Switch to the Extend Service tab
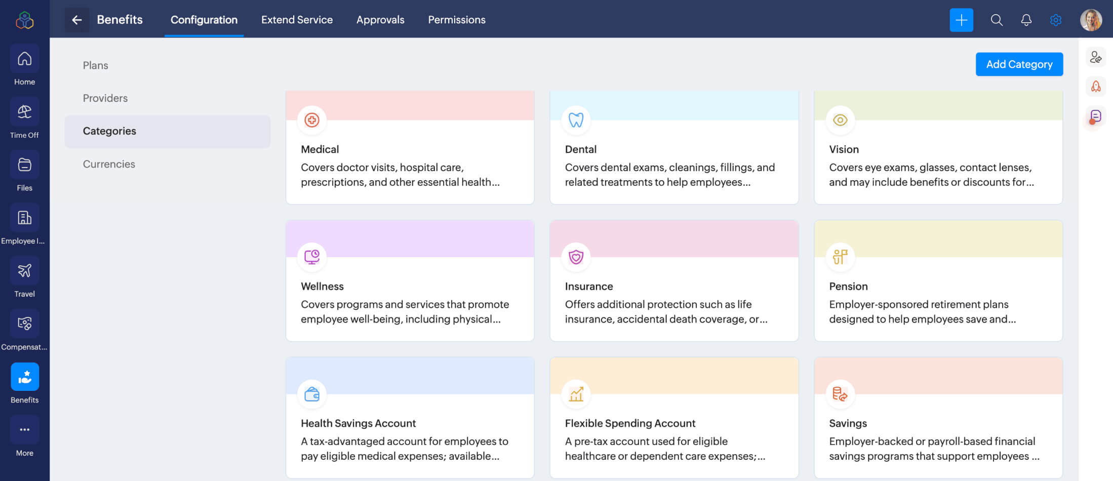1113x481 pixels. click(297, 20)
